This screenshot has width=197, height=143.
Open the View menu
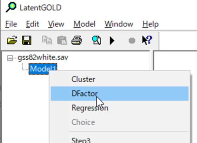pyautogui.click(x=56, y=24)
